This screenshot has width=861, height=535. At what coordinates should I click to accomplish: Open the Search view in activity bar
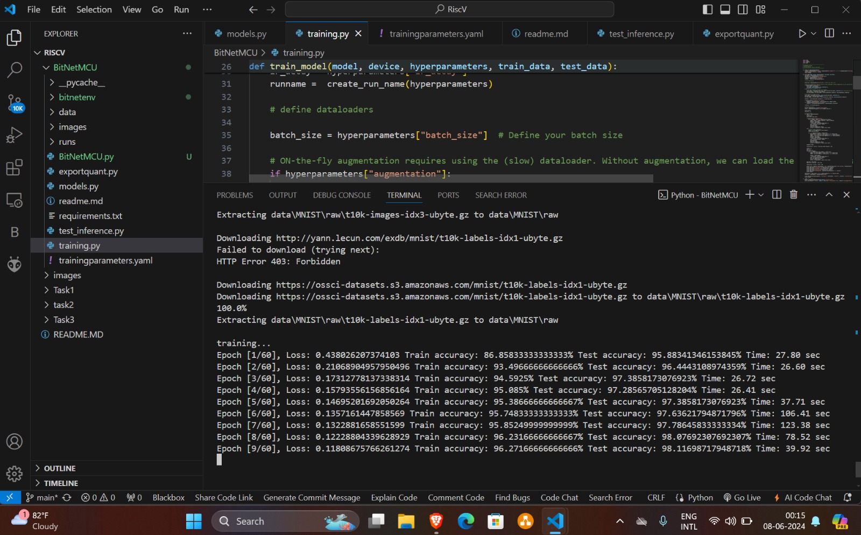click(15, 69)
